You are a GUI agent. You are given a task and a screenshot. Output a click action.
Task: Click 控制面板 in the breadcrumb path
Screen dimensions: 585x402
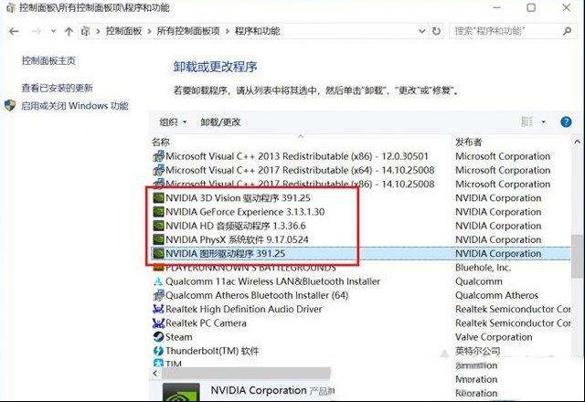pos(123,31)
